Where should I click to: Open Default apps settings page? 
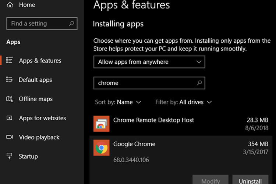click(35, 80)
